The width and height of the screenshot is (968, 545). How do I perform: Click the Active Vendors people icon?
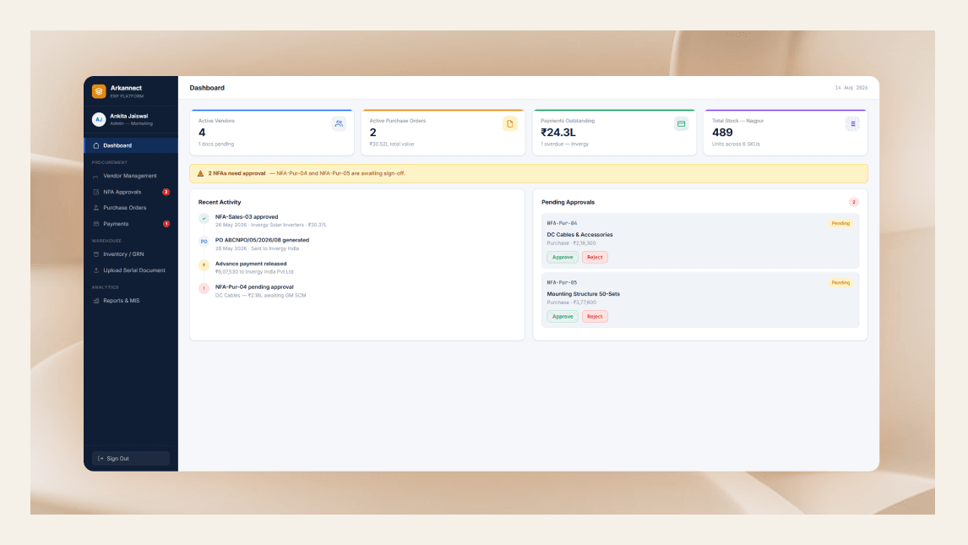coord(339,124)
